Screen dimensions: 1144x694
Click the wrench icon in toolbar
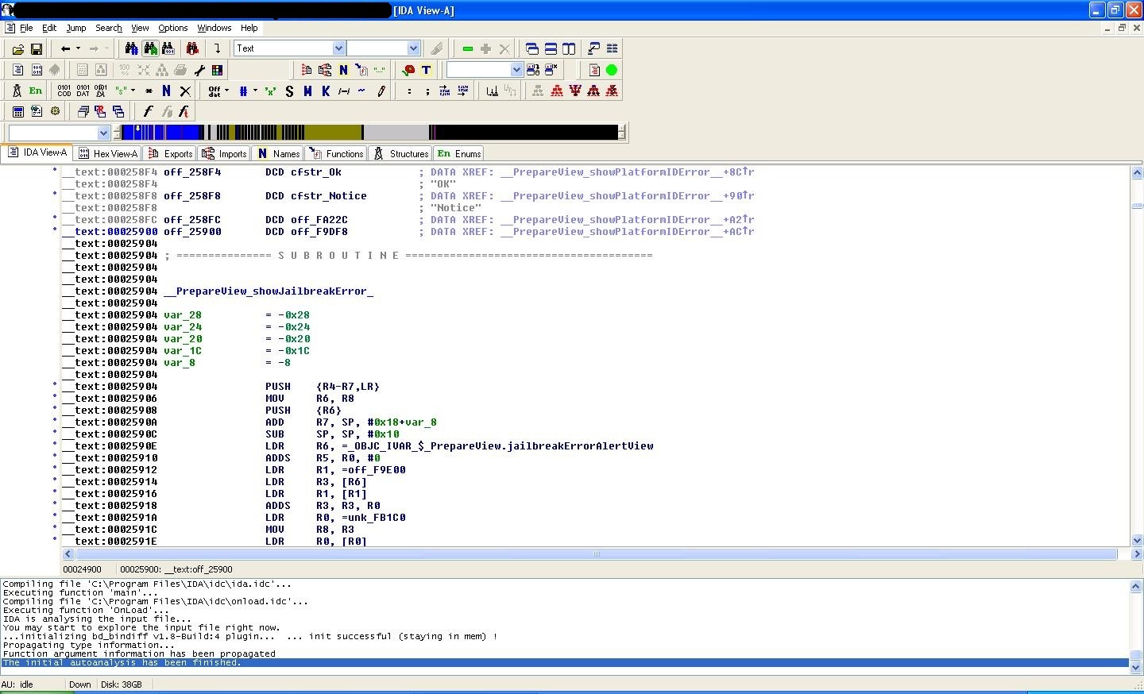[199, 70]
